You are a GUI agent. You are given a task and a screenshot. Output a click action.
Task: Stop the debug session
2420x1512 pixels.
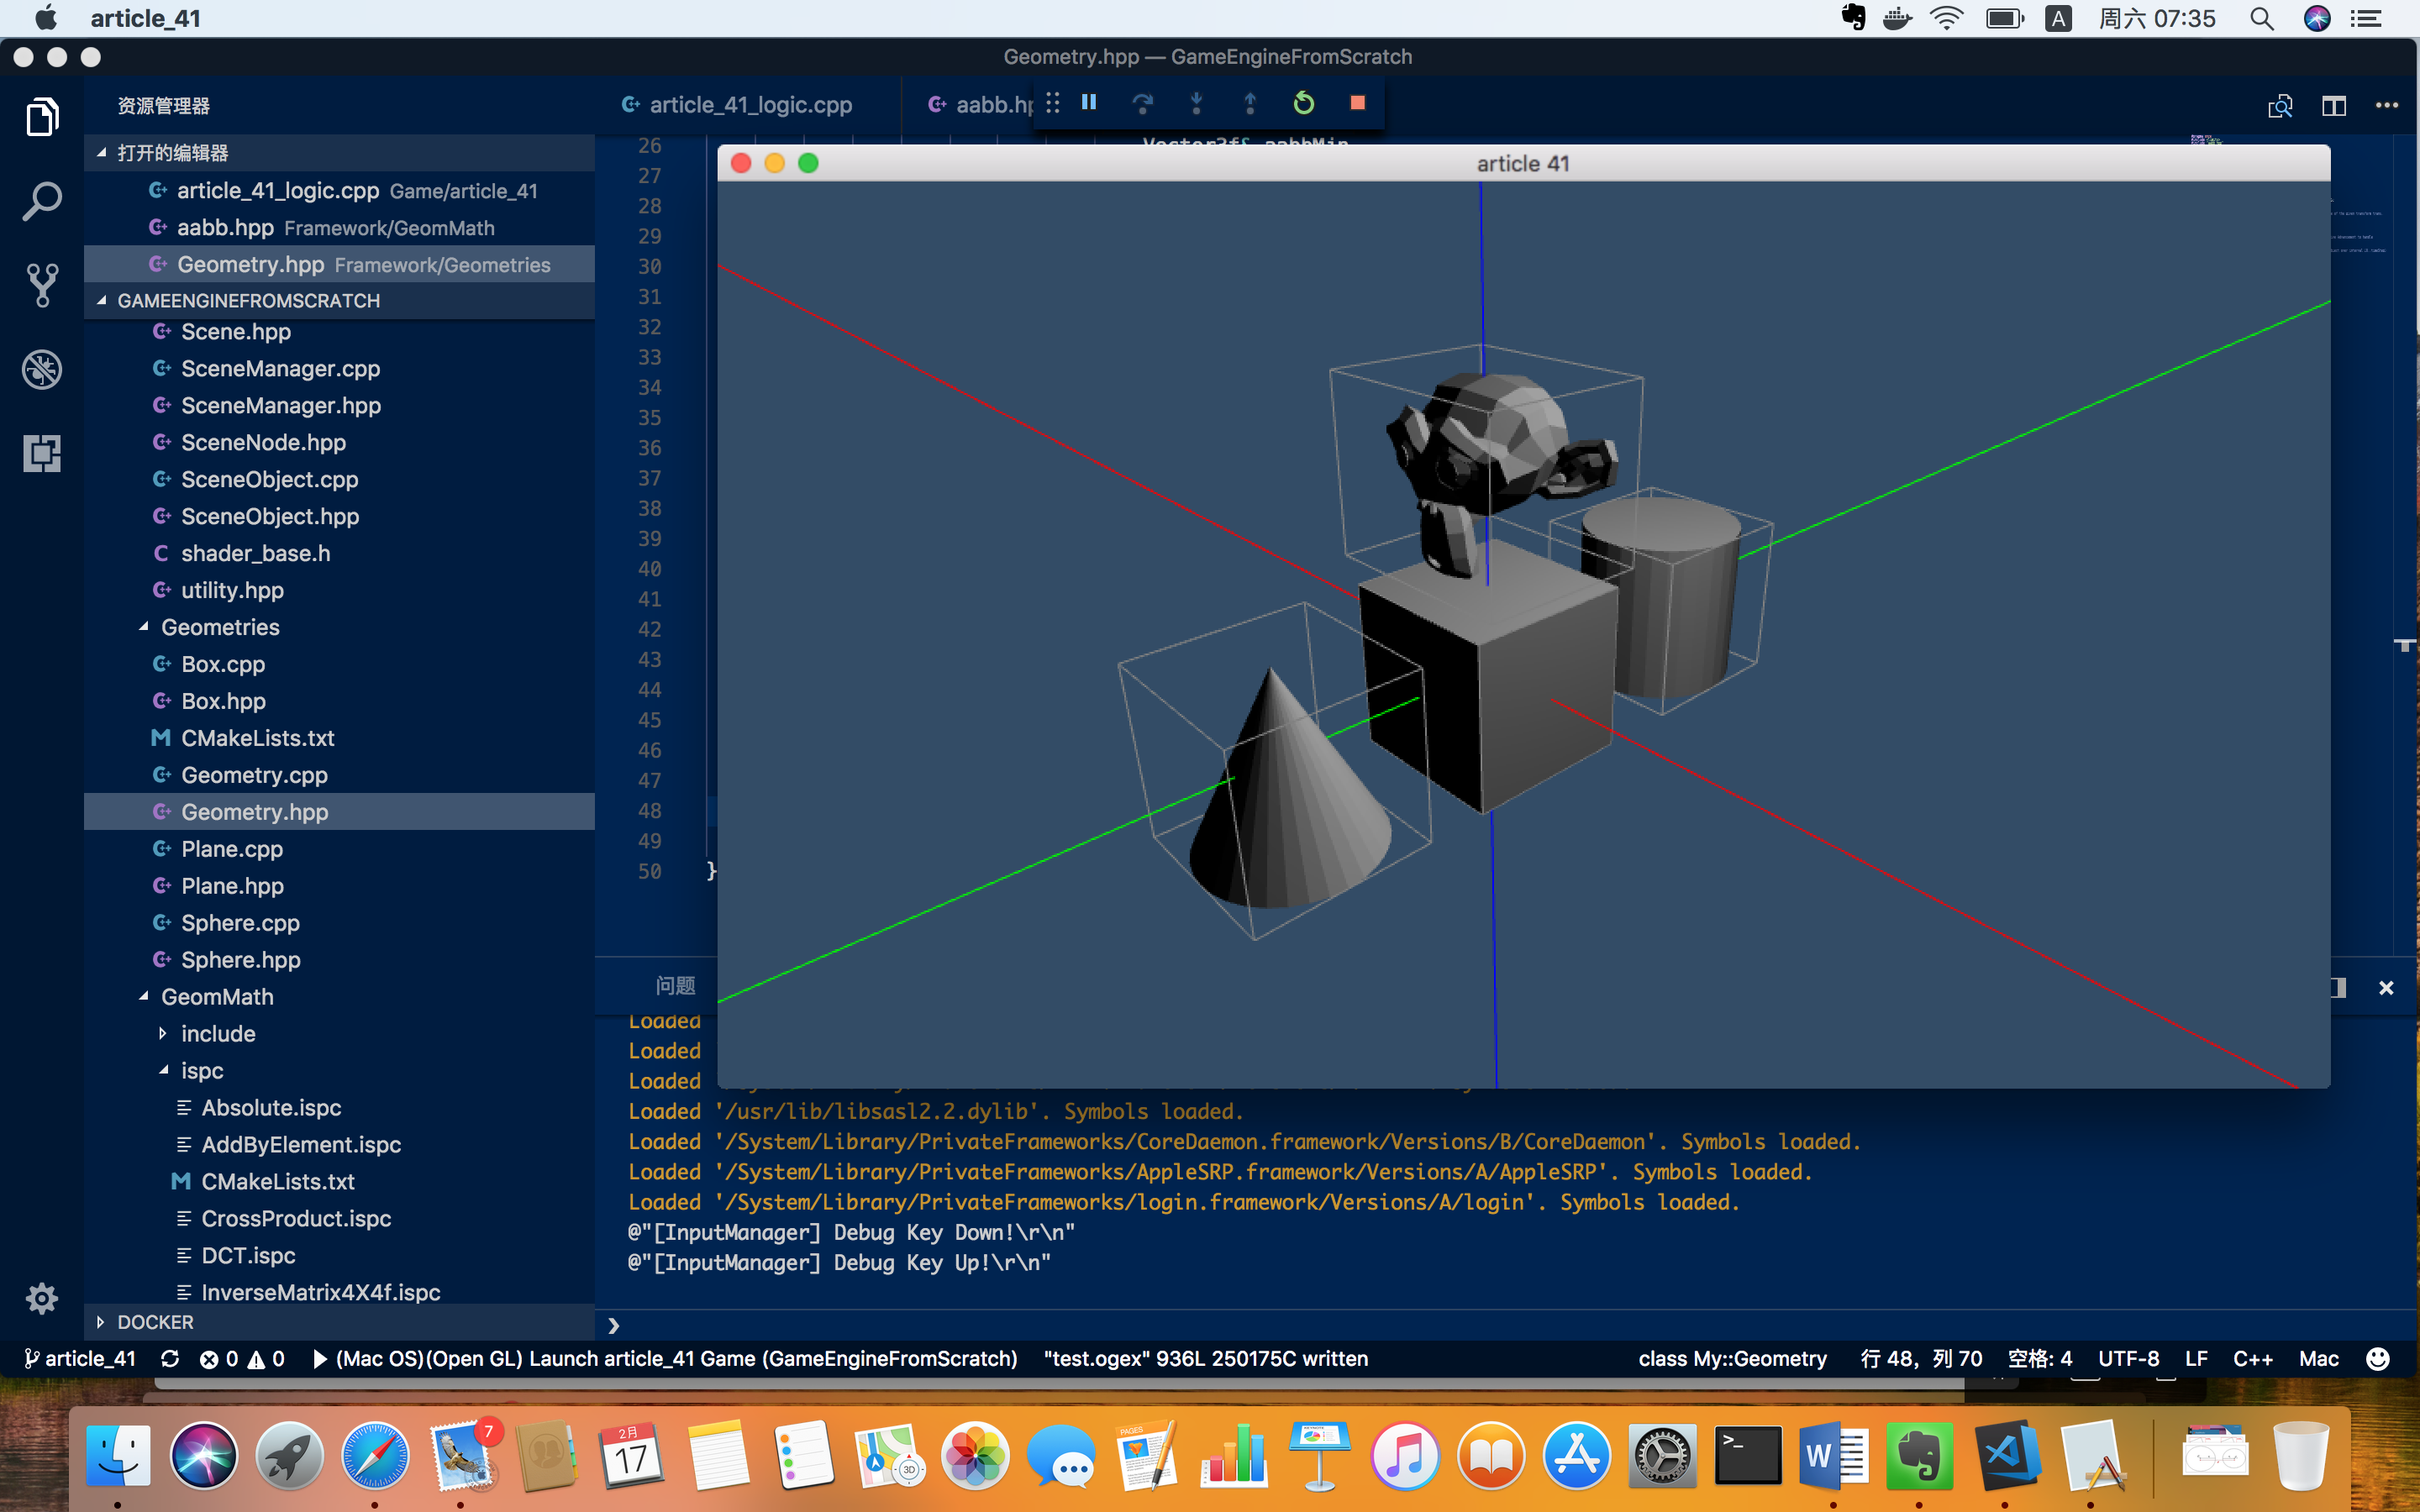(x=1357, y=102)
